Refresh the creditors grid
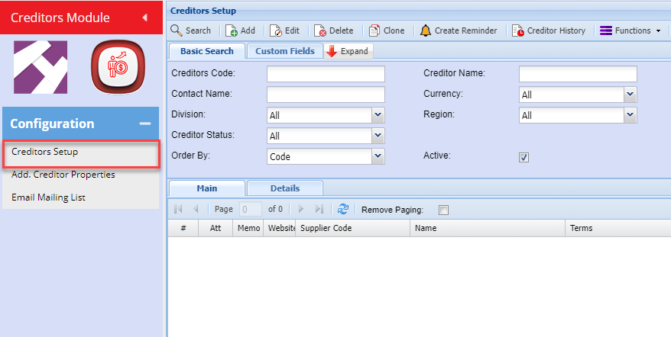671x337 pixels. pos(343,209)
